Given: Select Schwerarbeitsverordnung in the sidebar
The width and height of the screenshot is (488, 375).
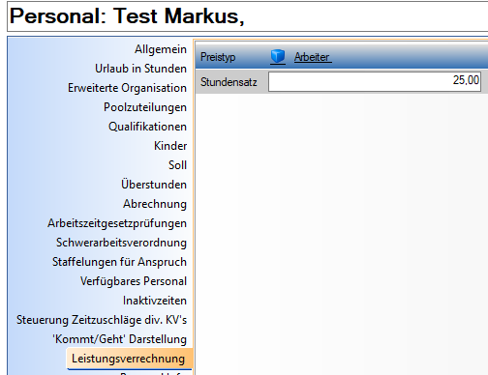Looking at the screenshot, I should (x=121, y=243).
